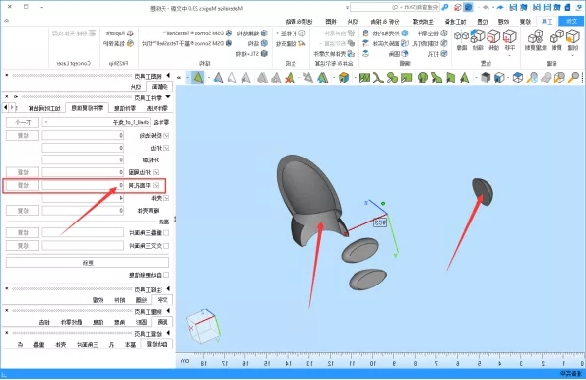This screenshot has width=586, height=380.
Task: Close the 视图工具页 panel with its X
Action: (7, 76)
